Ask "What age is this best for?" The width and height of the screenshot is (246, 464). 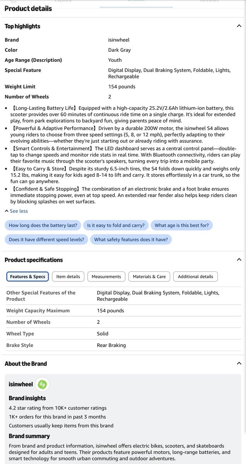click(x=182, y=225)
